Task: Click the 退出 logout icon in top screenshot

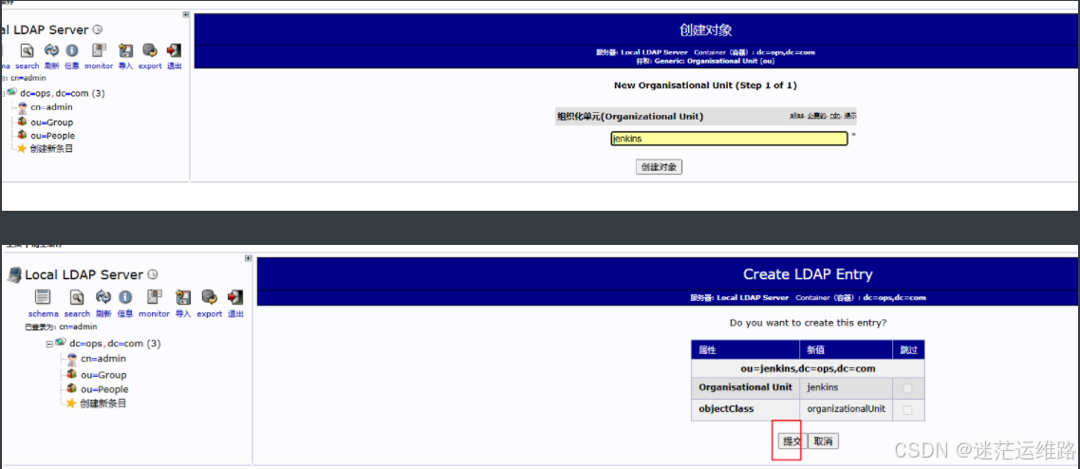Action: click(175, 50)
